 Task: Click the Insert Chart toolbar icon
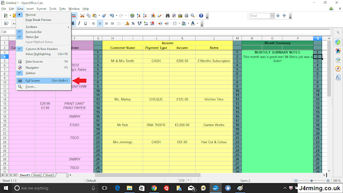click(x=153, y=16)
